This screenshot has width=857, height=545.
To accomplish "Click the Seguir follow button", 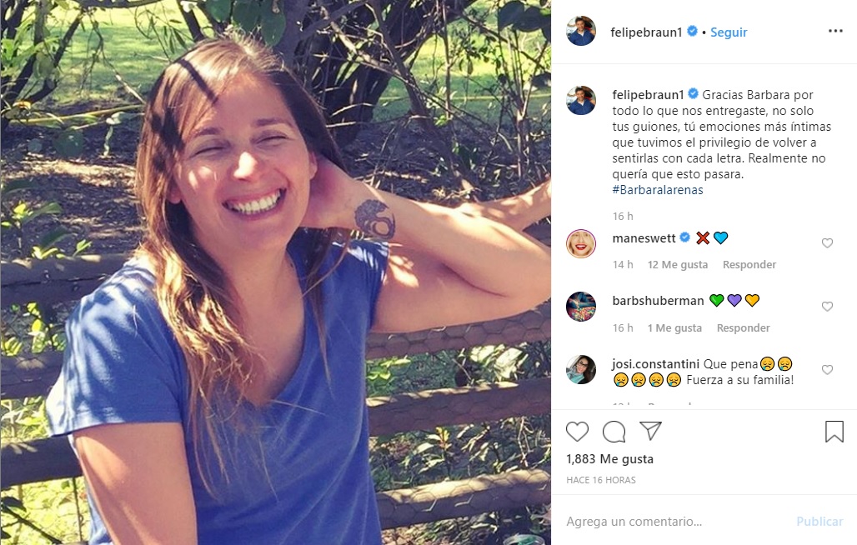I will tap(729, 32).
